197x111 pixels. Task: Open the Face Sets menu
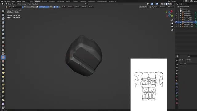pos(35,4)
